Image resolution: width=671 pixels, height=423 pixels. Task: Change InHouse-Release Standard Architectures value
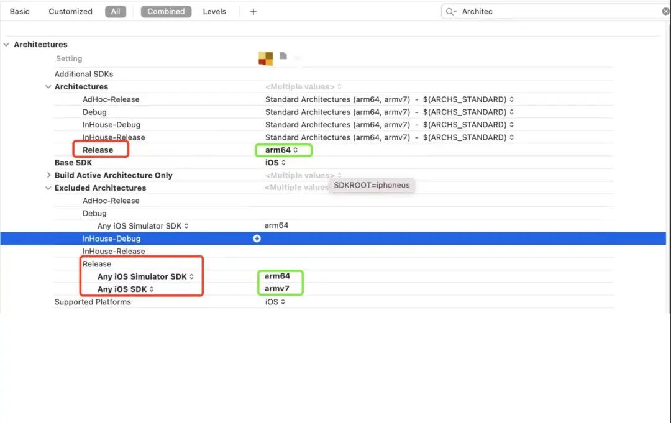[390, 137]
